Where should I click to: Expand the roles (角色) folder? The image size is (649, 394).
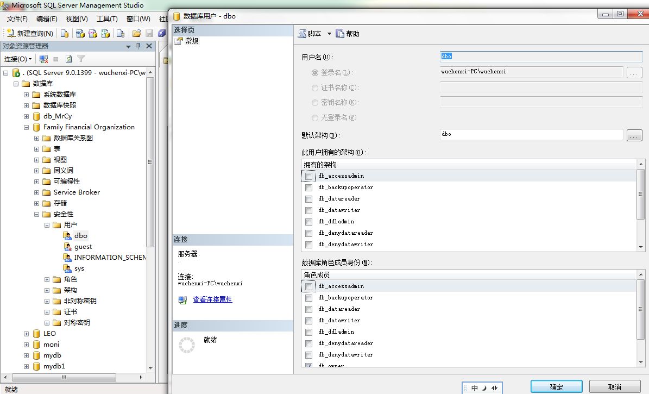point(47,279)
